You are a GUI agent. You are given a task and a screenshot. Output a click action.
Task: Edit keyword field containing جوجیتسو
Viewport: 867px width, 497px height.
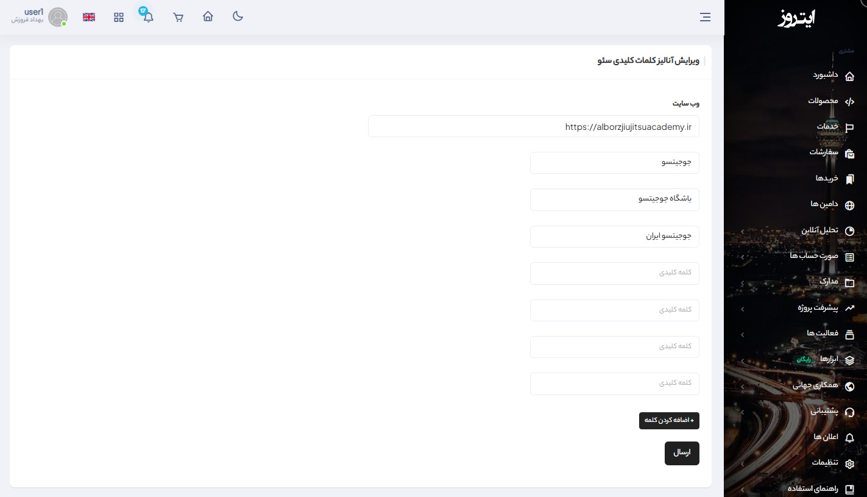click(615, 163)
